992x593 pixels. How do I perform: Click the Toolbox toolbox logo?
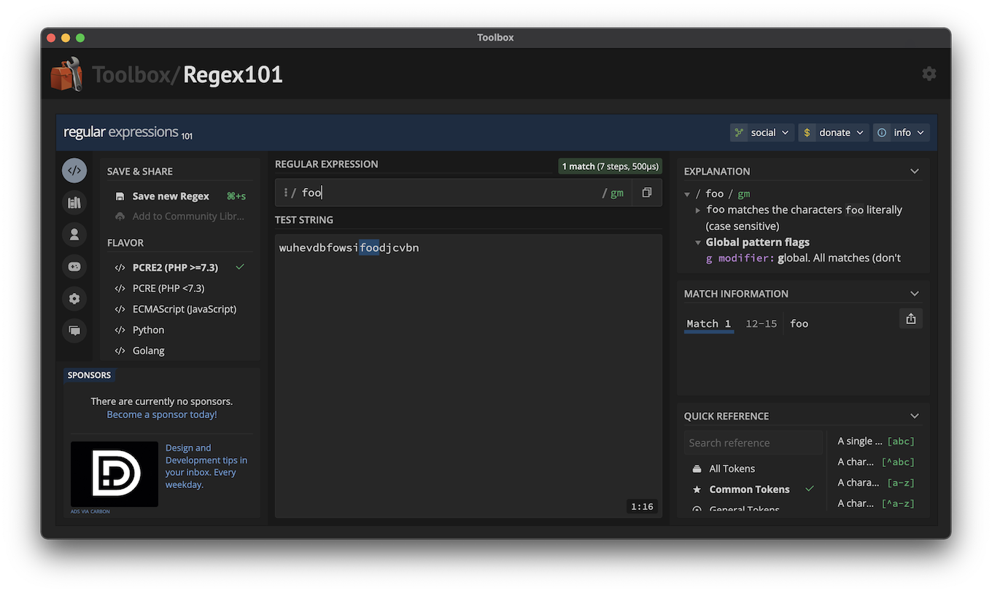tap(66, 74)
